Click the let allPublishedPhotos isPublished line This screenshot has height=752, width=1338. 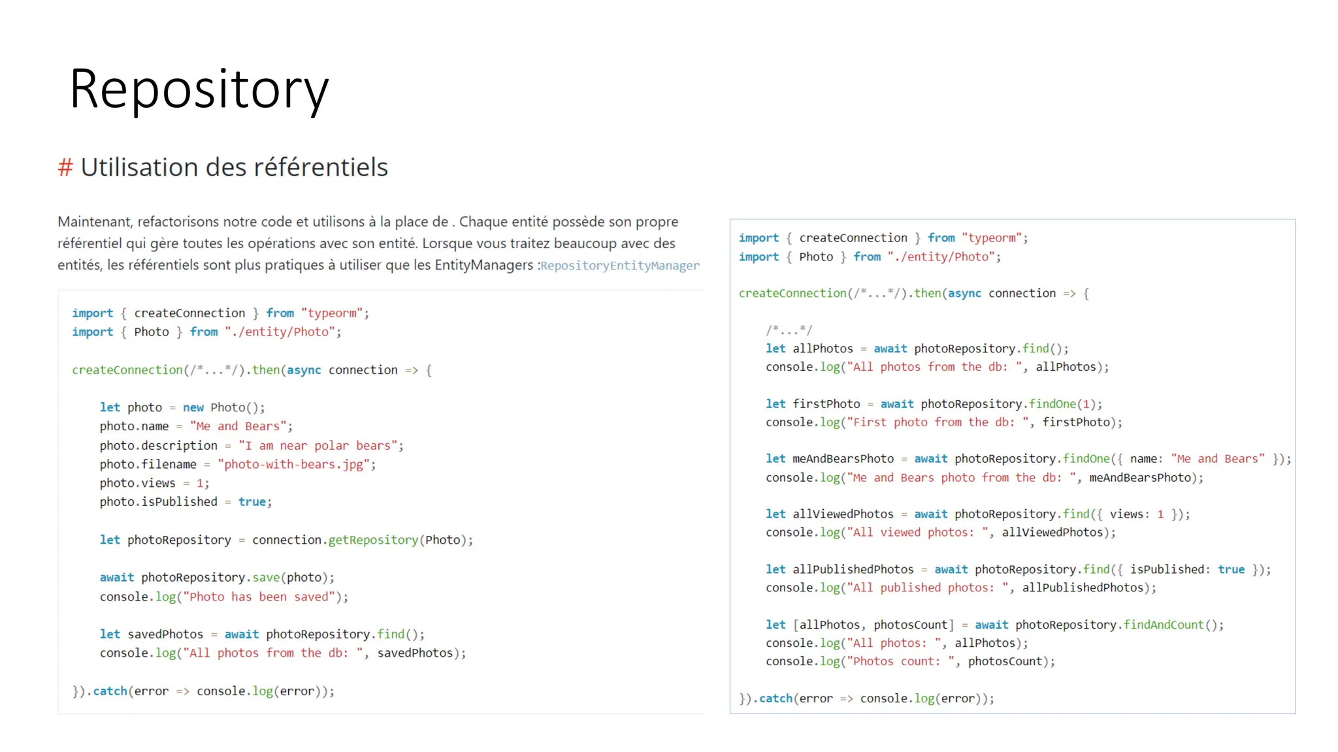point(1019,570)
